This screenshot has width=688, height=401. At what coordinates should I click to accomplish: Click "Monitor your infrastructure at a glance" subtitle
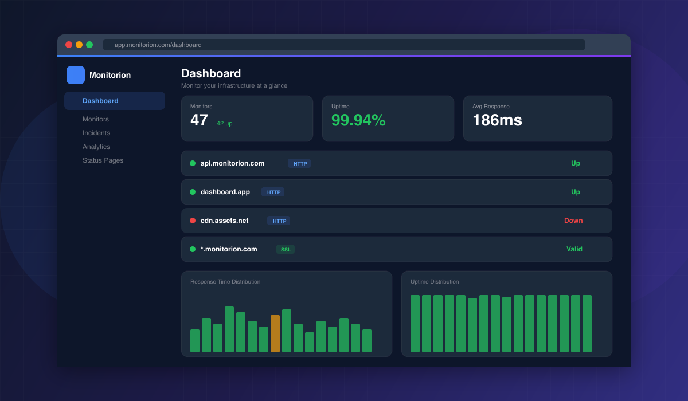tap(234, 85)
